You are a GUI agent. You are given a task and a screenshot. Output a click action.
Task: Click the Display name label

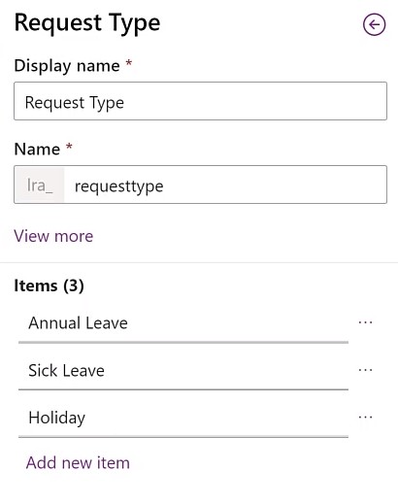click(x=67, y=66)
